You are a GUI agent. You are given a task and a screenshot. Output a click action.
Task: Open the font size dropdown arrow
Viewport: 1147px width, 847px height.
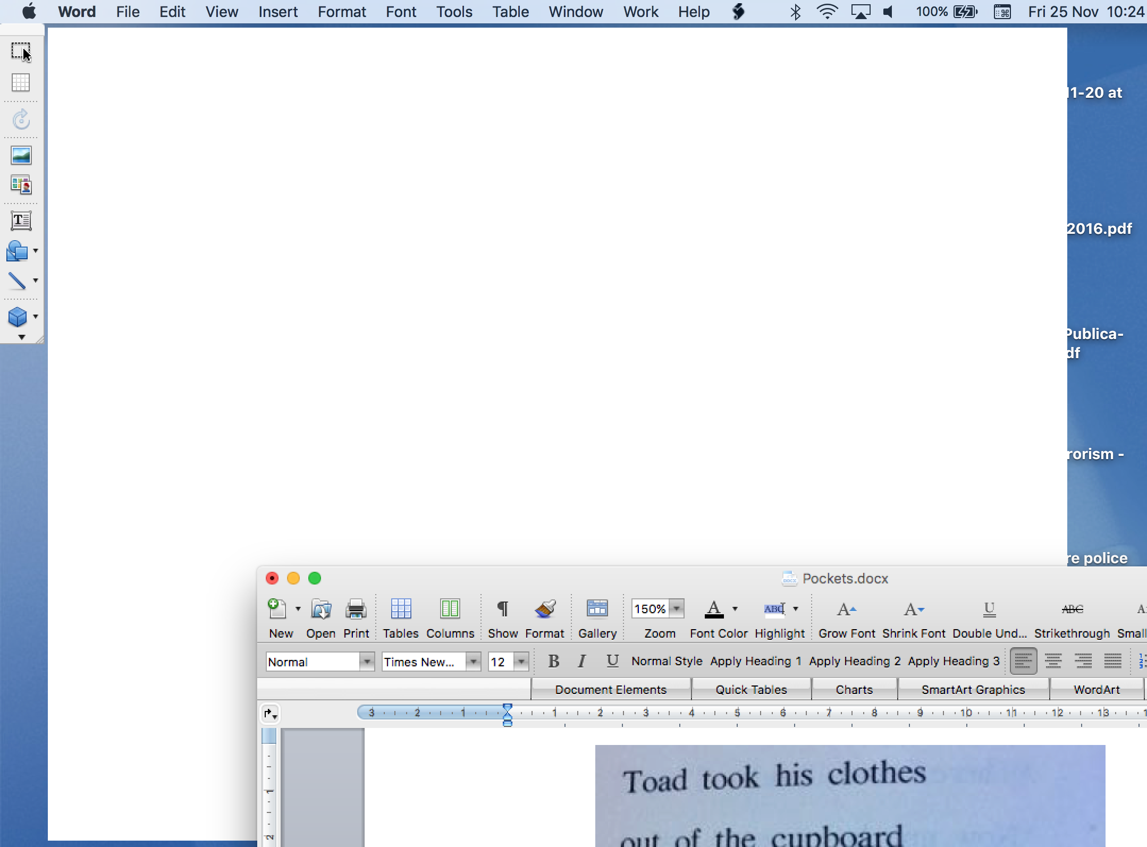click(x=521, y=662)
